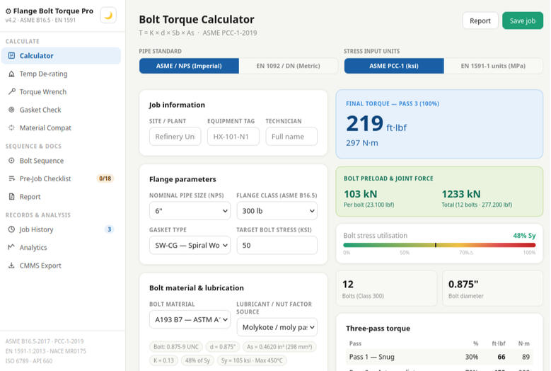Open Bolt Sequence page
551x371 pixels.
click(x=61, y=160)
